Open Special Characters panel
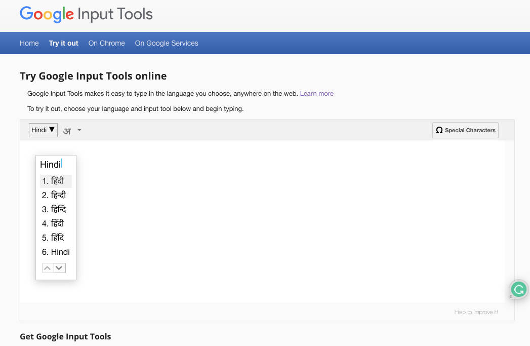The width and height of the screenshot is (530, 346). click(x=465, y=130)
